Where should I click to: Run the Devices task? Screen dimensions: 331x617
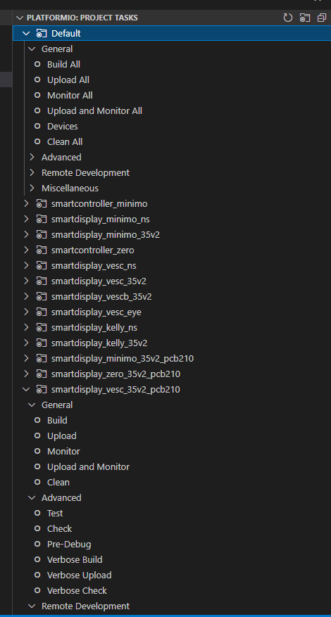point(62,127)
